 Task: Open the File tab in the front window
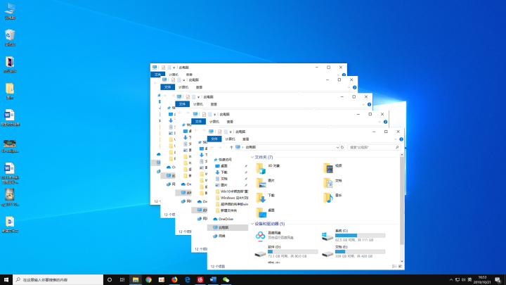(214, 139)
